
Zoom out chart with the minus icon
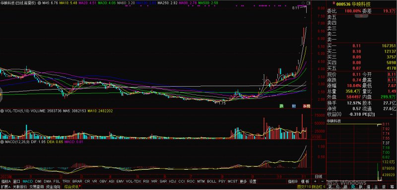pos(322,182)
